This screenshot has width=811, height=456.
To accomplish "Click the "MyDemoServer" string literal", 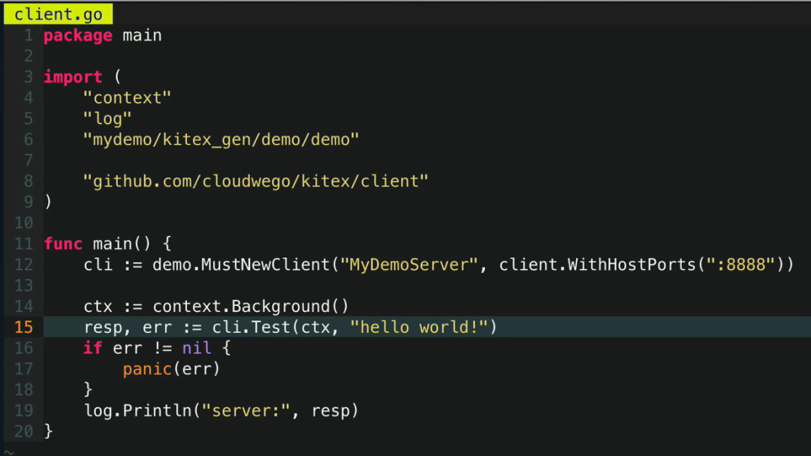I will pyautogui.click(x=410, y=265).
